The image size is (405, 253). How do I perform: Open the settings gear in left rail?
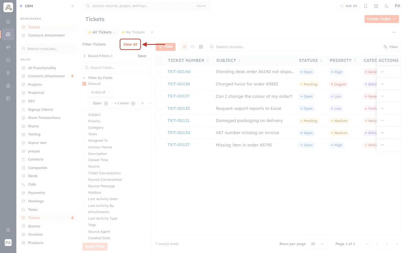[8, 230]
